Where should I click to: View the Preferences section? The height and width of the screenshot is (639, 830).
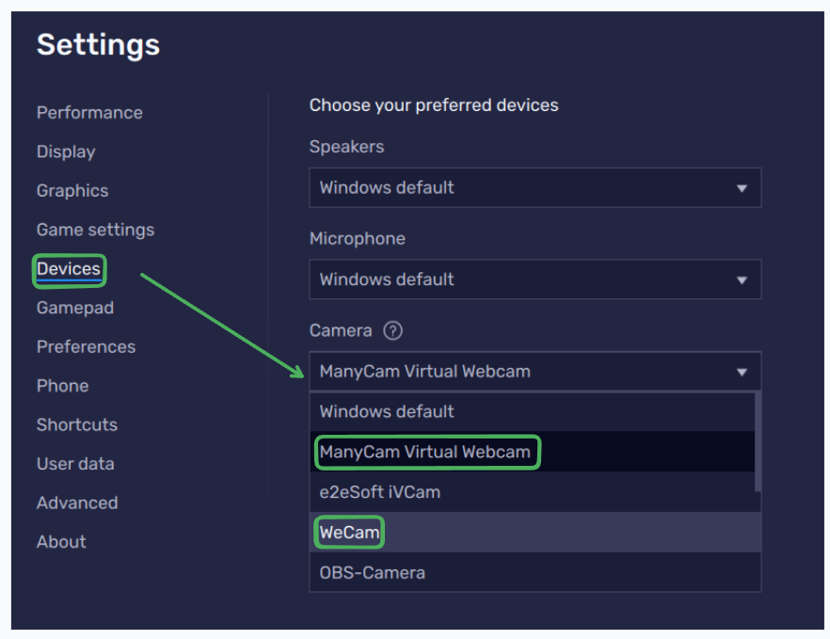click(x=86, y=346)
